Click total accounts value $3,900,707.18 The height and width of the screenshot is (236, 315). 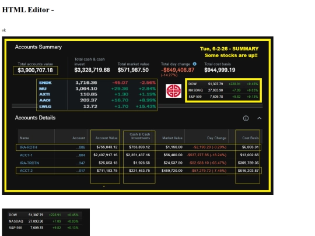(35, 71)
